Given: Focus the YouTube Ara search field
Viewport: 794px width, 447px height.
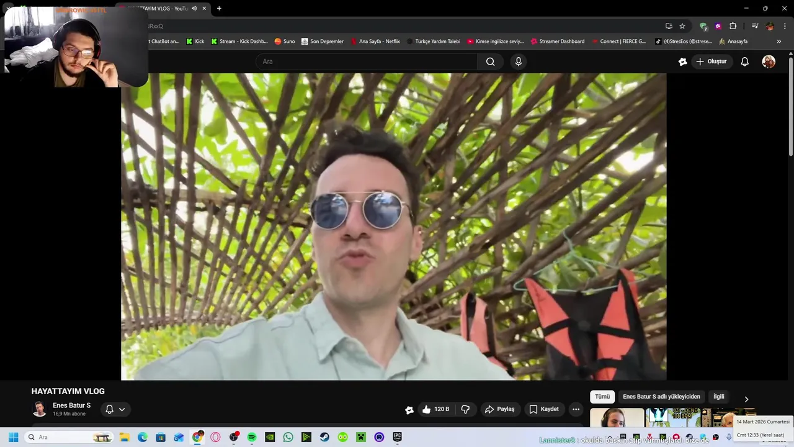Looking at the screenshot, I should tap(366, 61).
